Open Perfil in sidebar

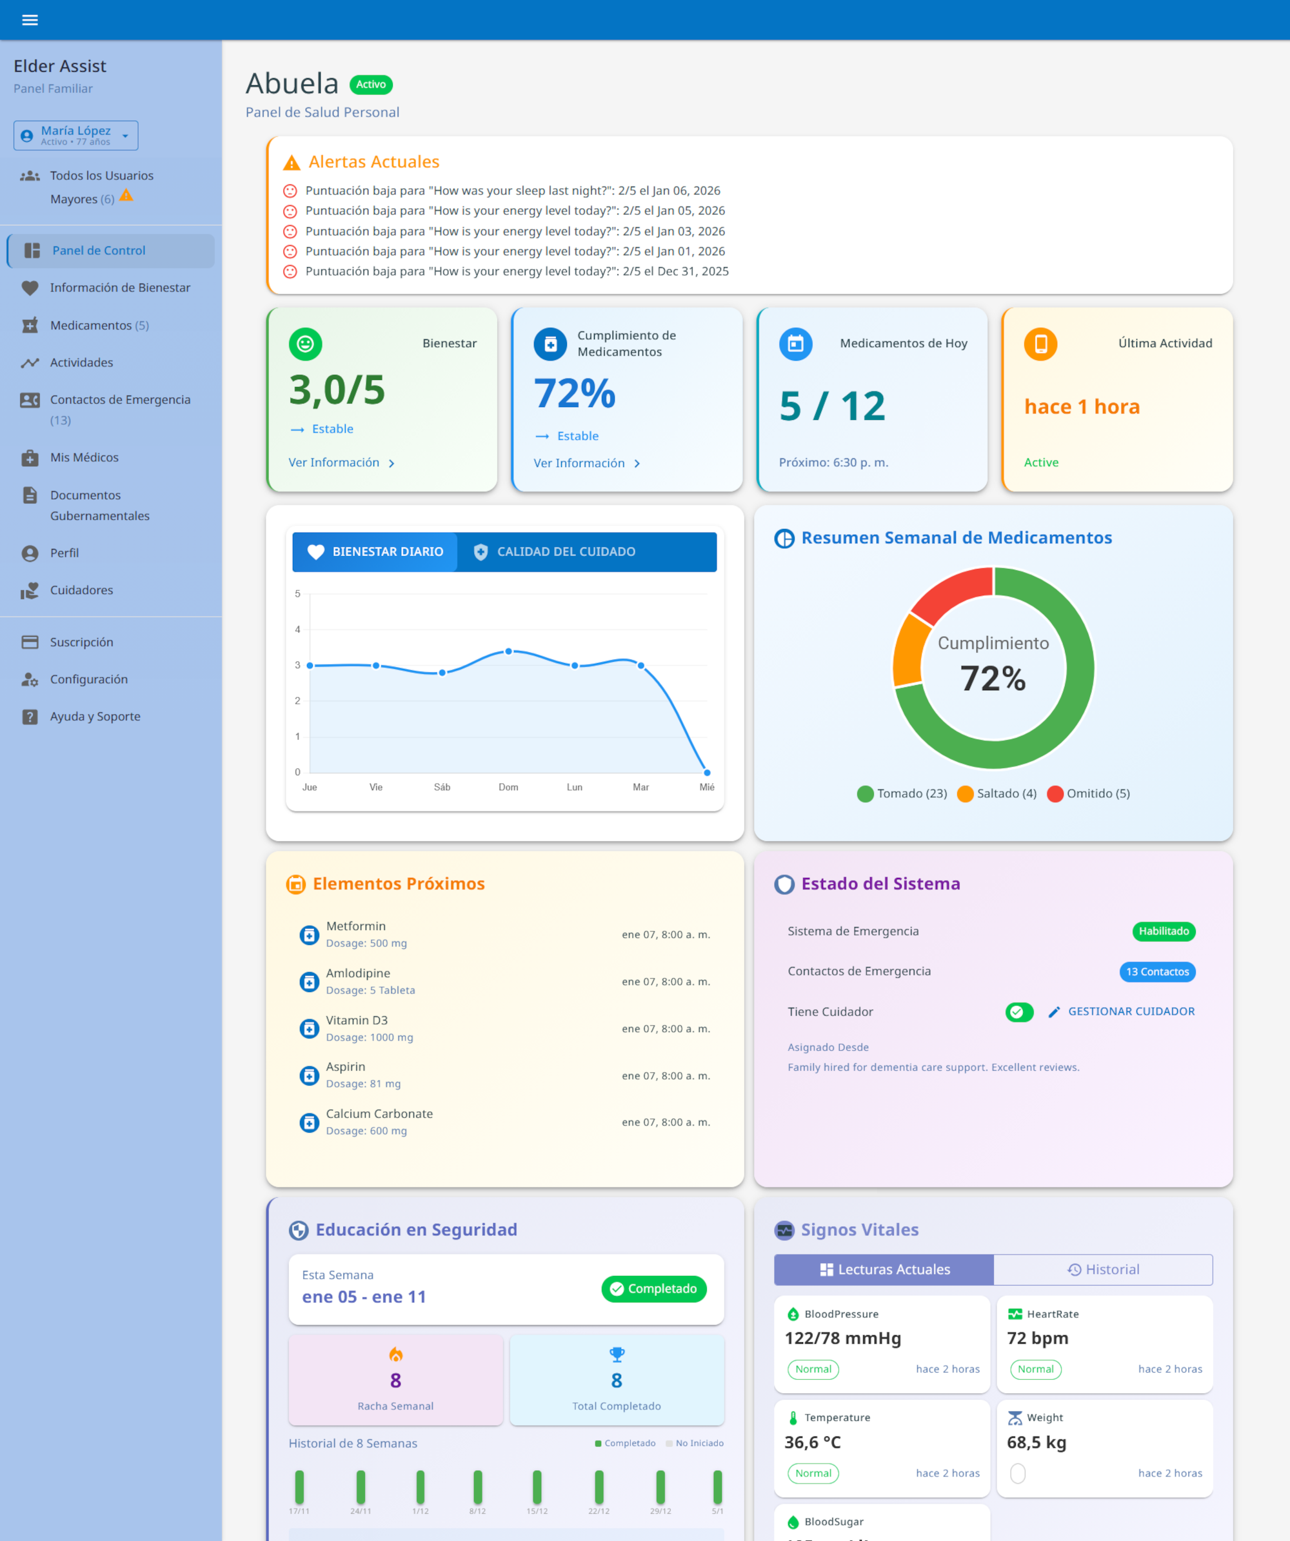click(111, 553)
